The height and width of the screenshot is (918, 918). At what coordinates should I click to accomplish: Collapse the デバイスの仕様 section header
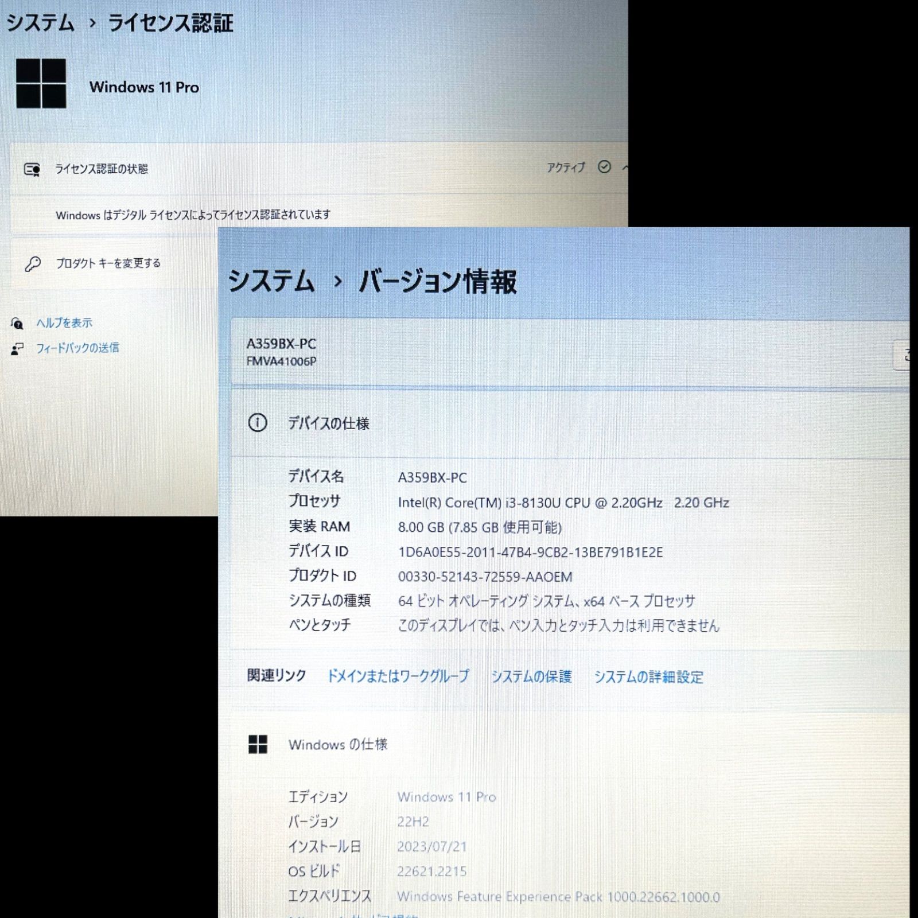(x=570, y=423)
